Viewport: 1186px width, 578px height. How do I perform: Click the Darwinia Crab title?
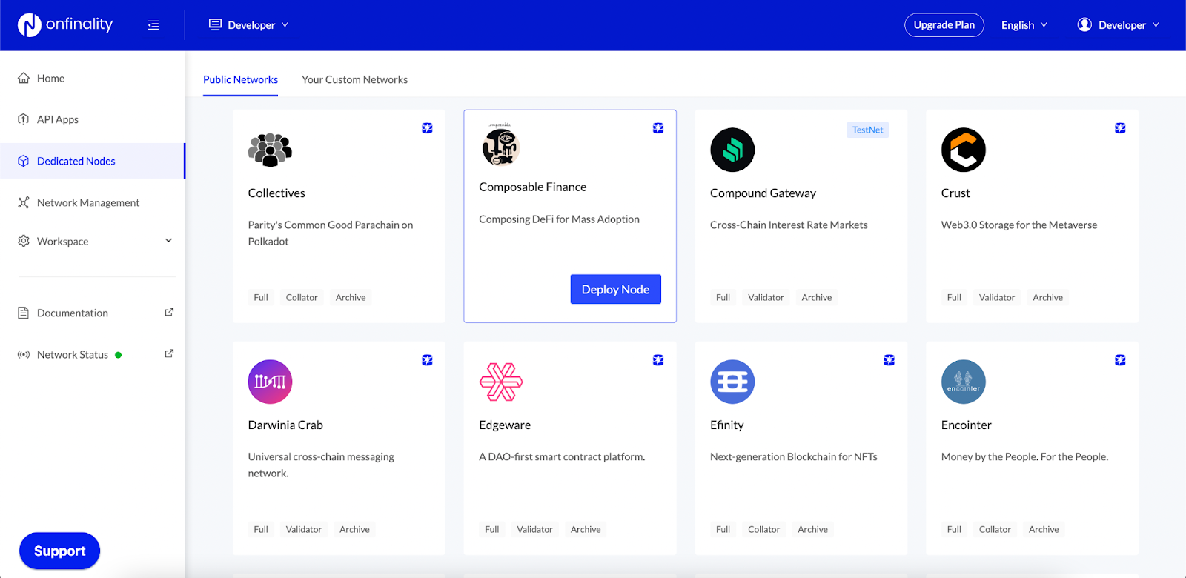pyautogui.click(x=285, y=425)
